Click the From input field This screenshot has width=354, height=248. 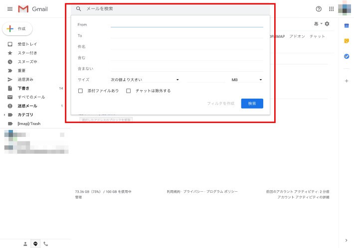click(186, 24)
